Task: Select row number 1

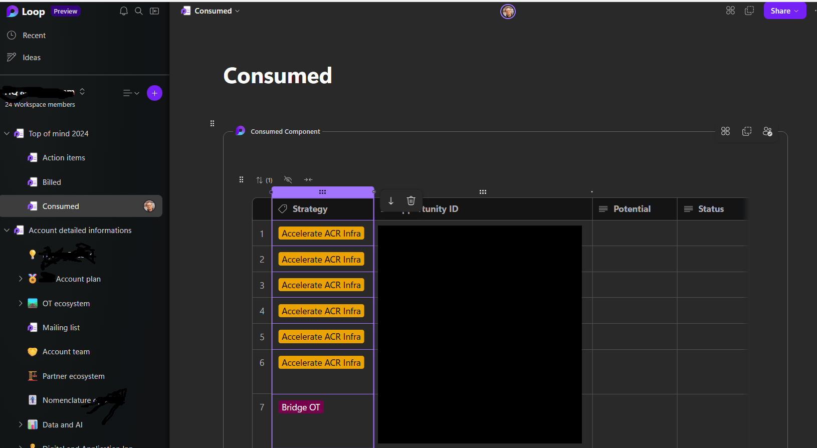Action: coord(262,234)
